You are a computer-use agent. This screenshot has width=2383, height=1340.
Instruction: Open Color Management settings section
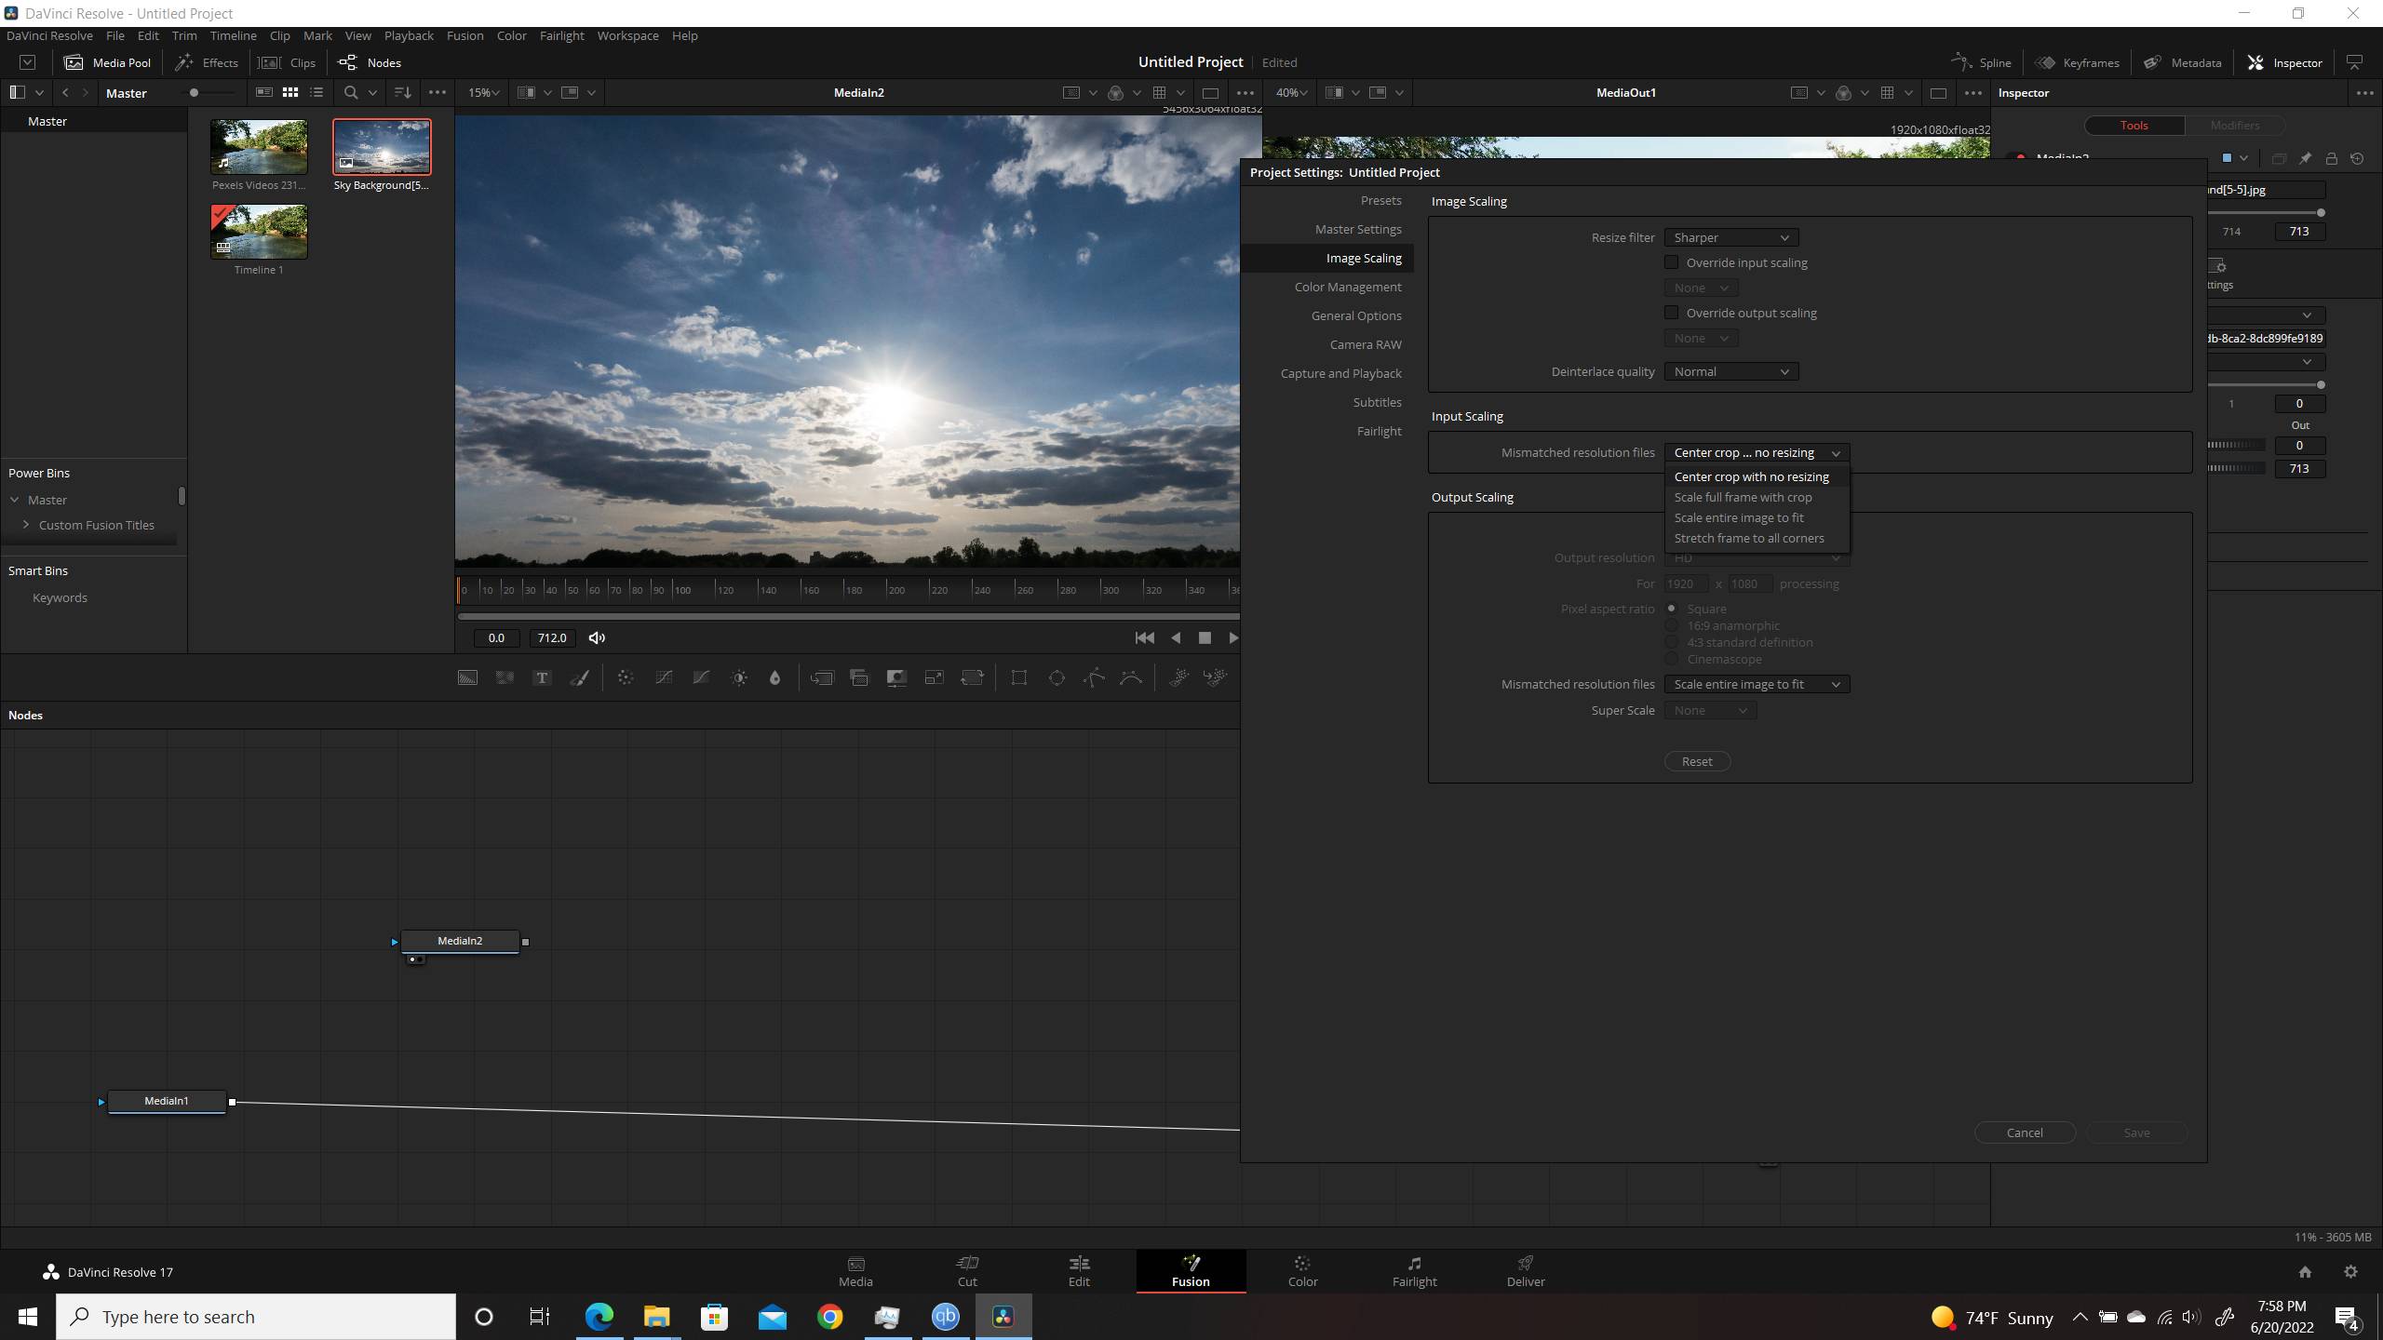(x=1348, y=287)
